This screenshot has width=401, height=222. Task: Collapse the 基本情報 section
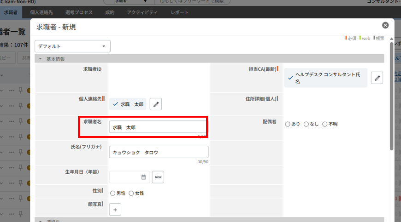tap(41, 59)
